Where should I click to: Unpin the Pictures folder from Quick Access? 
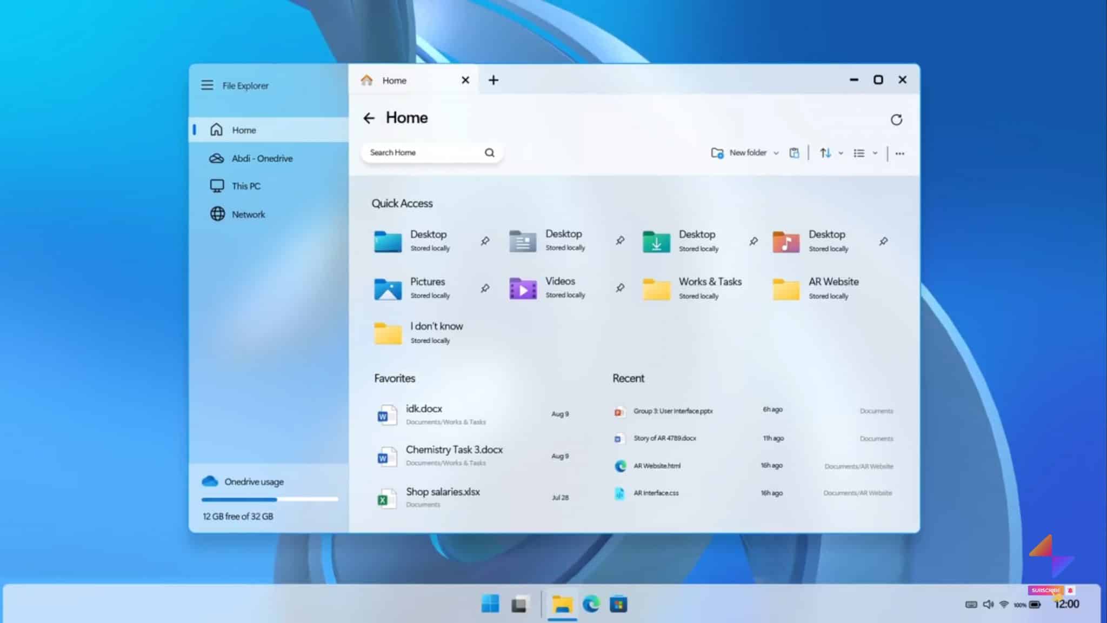coord(484,289)
